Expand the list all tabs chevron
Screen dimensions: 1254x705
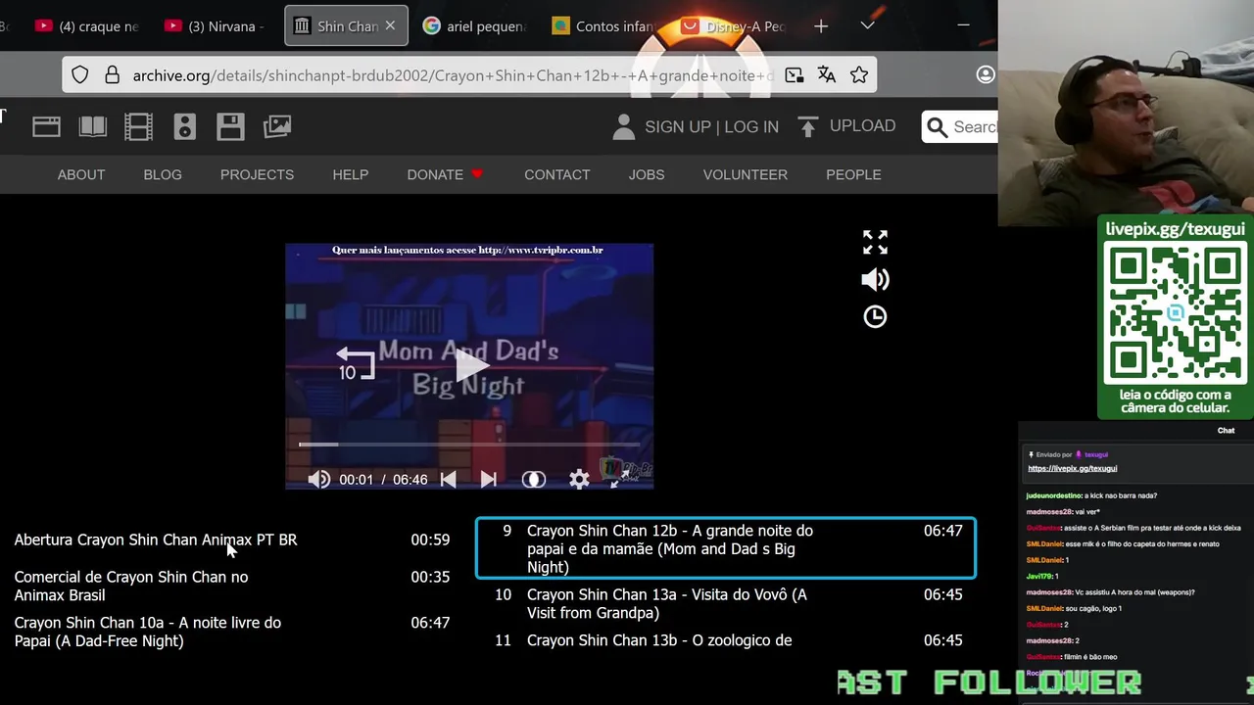point(867,26)
